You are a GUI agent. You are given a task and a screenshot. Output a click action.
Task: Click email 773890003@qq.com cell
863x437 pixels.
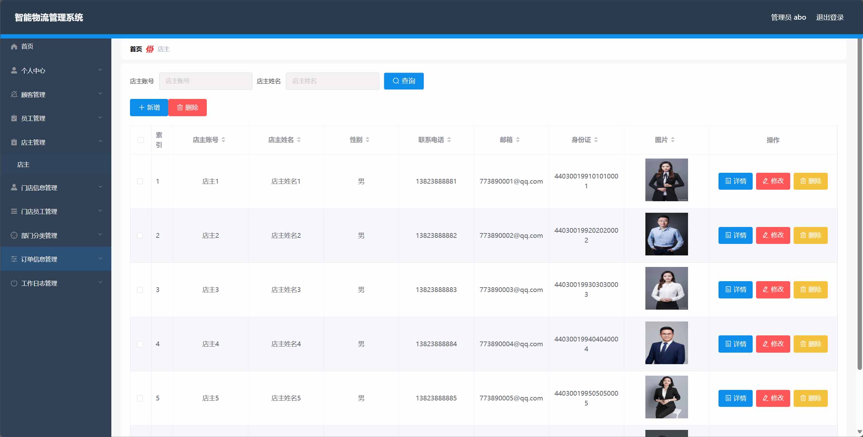511,290
